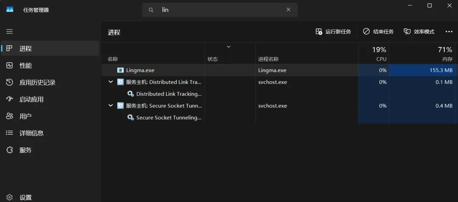Open the three-dot more options menu
The image size is (458, 202).
tap(449, 32)
